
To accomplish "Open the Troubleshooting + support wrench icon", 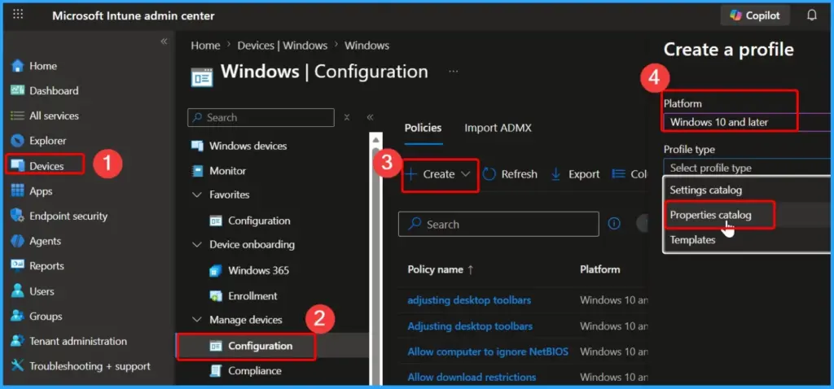I will pyautogui.click(x=18, y=366).
